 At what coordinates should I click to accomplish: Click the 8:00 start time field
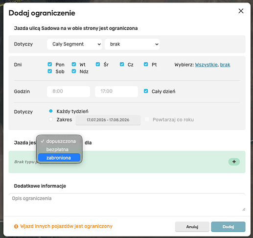click(x=69, y=92)
